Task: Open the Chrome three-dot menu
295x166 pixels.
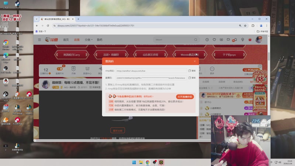Action: [x=267, y=25]
